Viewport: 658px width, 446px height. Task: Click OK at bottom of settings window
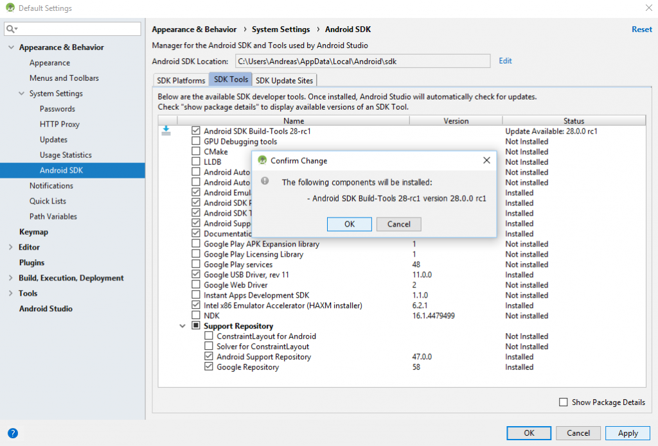pyautogui.click(x=529, y=433)
